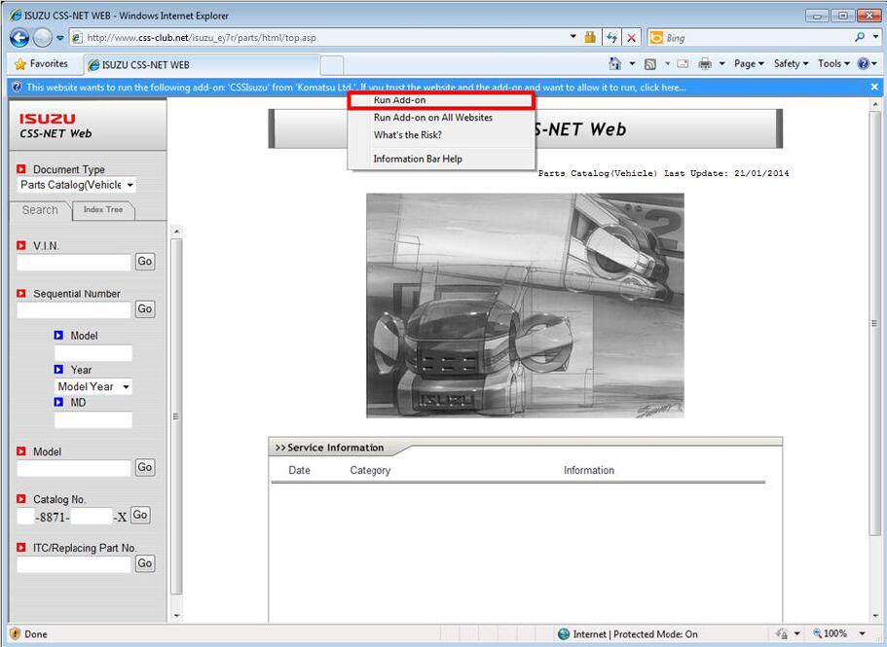This screenshot has height=647, width=887.
Task: Click the Information column header
Action: (589, 470)
